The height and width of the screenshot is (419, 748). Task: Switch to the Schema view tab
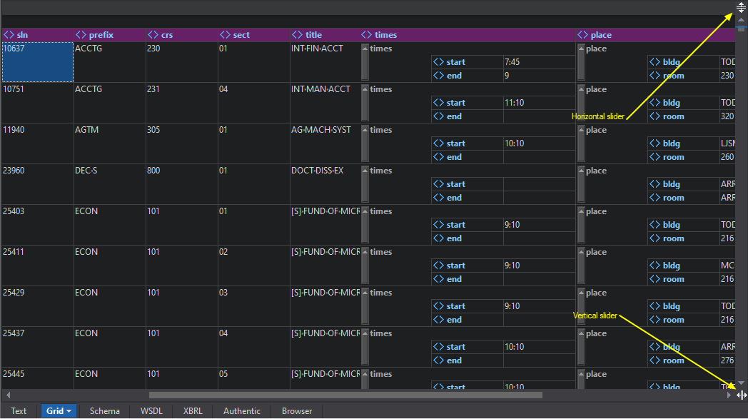pyautogui.click(x=104, y=411)
